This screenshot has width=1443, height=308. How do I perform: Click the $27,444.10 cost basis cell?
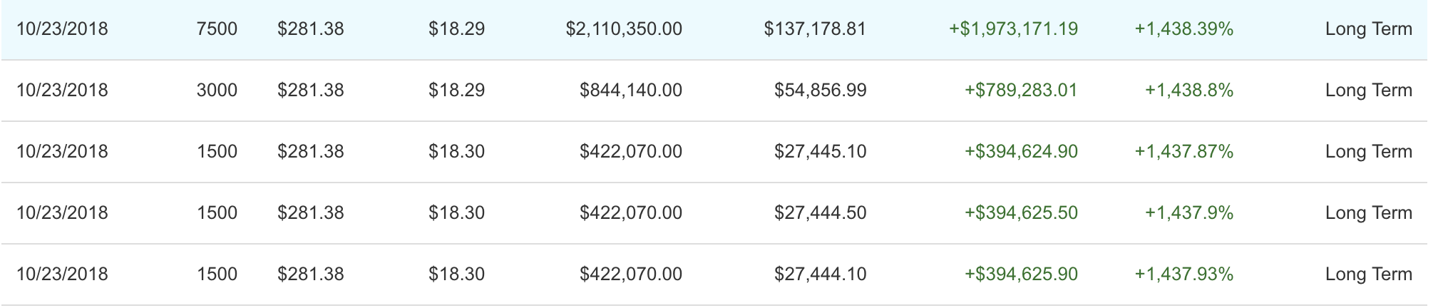[x=821, y=274]
